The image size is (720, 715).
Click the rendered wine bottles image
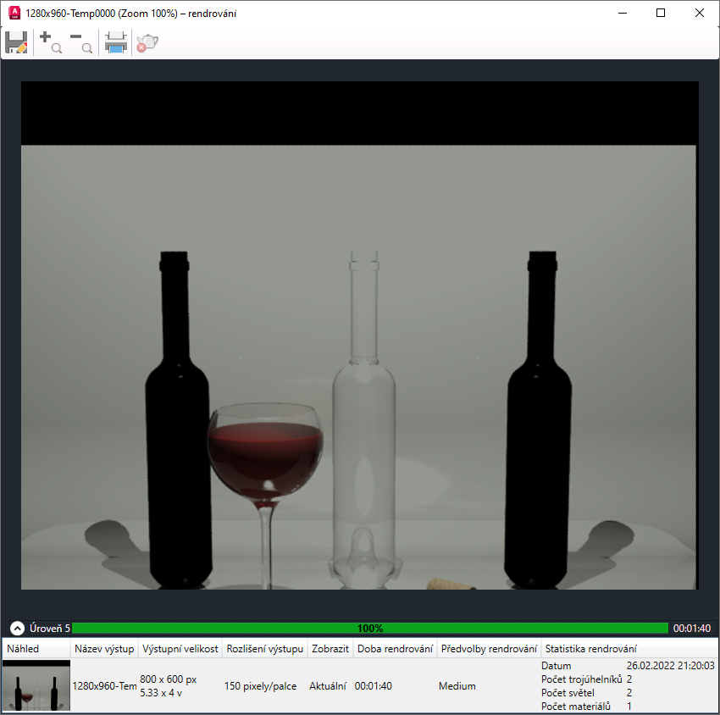click(x=359, y=335)
